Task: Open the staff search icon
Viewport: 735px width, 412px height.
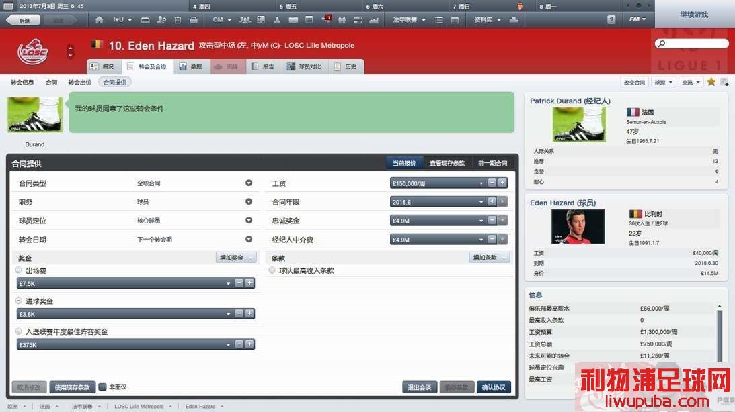Action: coord(161,20)
